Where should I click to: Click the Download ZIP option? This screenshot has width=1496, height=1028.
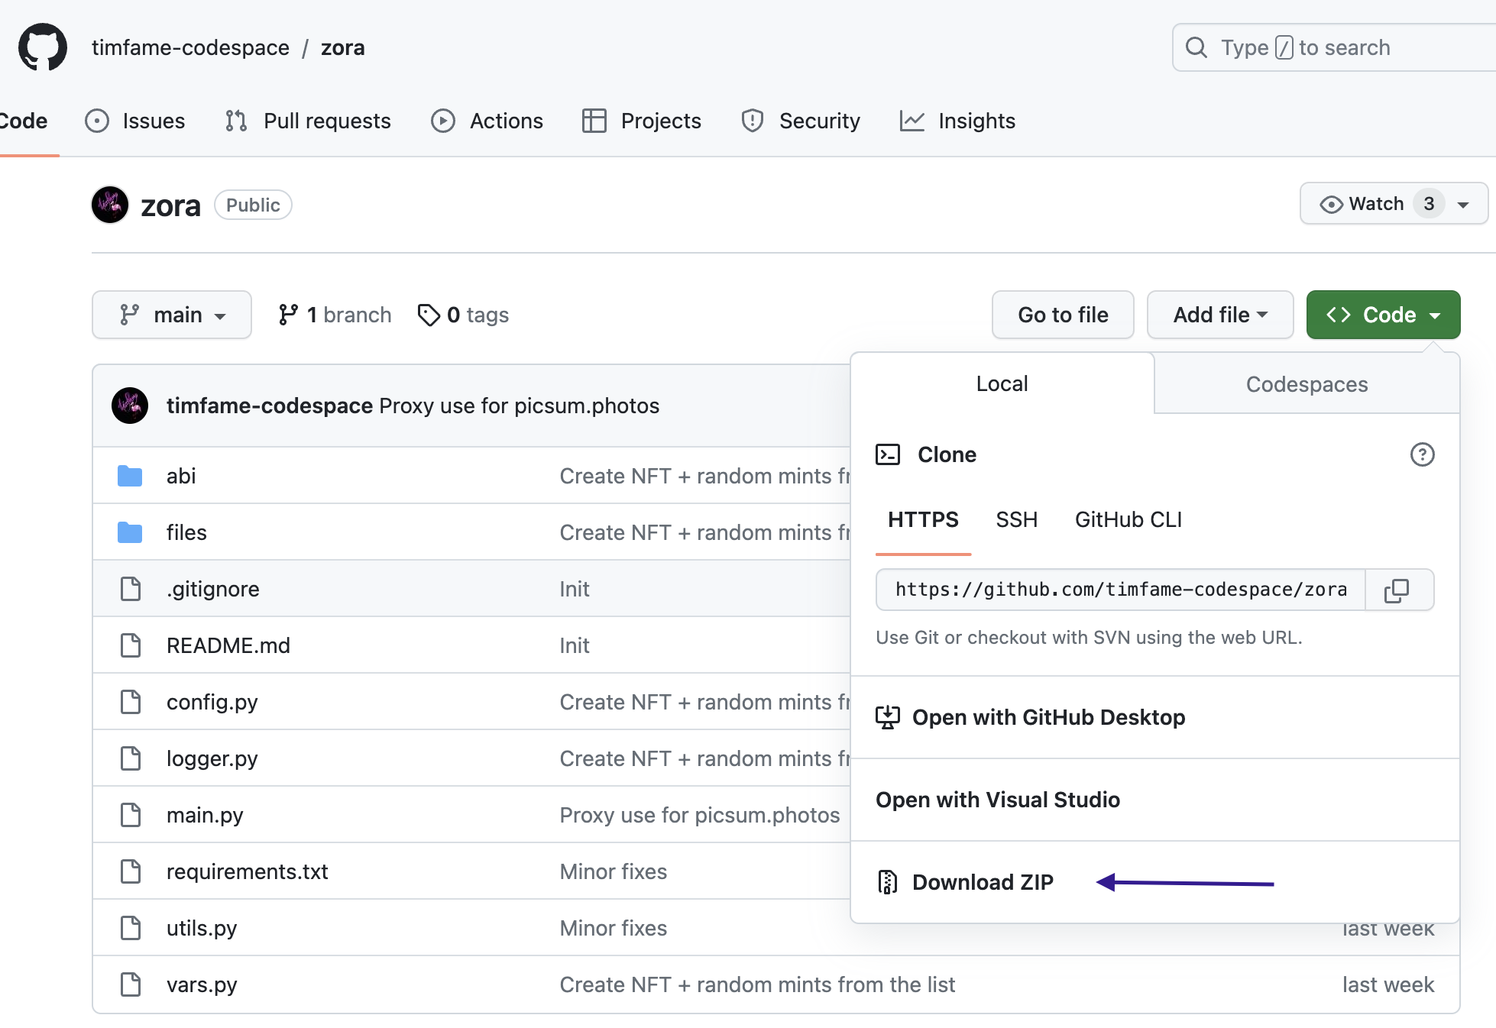(982, 882)
